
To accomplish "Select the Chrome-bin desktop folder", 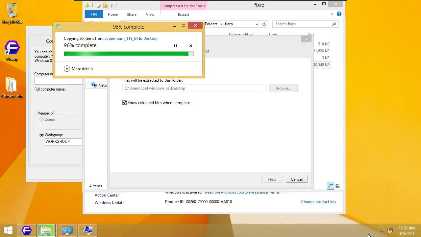I will point(12,88).
